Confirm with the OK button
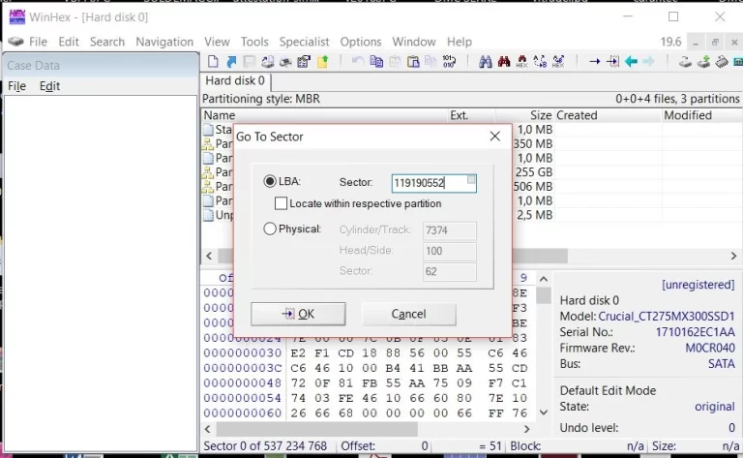This screenshot has height=458, width=743. click(298, 314)
